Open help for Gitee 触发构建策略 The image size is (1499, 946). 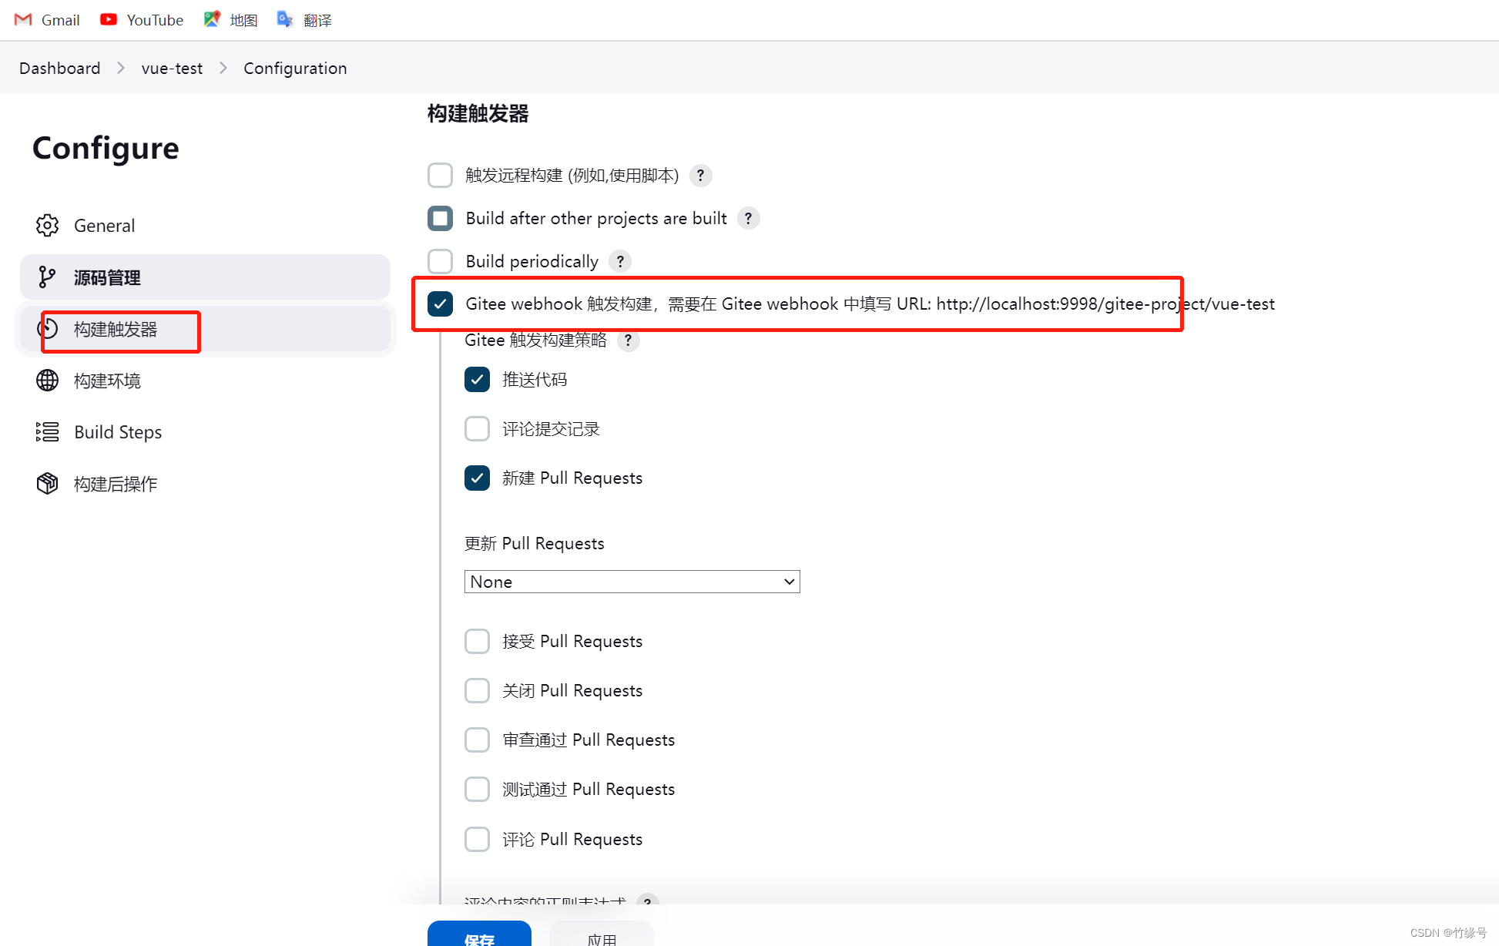(x=629, y=340)
